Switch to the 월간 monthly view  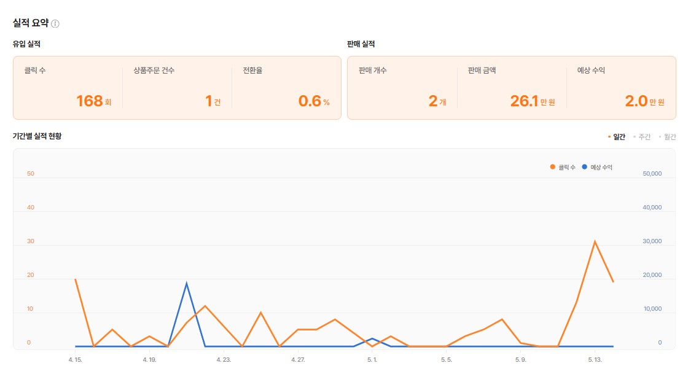pyautogui.click(x=667, y=137)
